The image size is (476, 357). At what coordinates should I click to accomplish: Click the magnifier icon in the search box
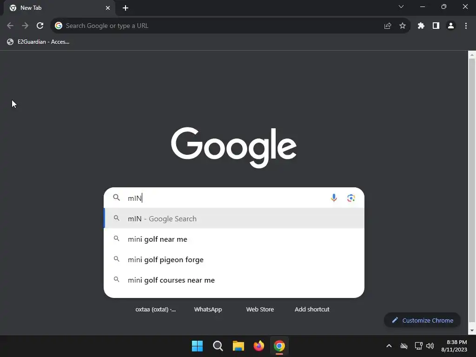116,198
